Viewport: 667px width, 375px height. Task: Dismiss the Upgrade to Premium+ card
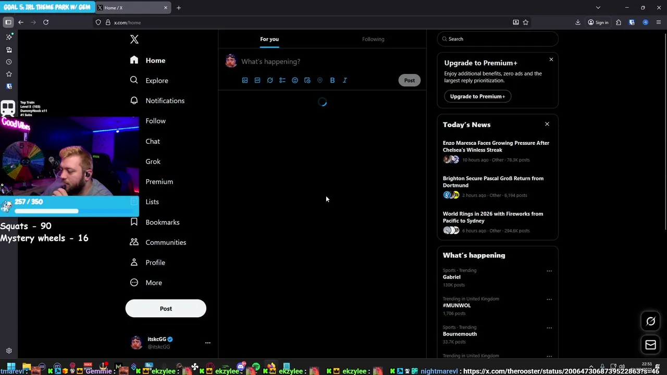click(x=551, y=59)
